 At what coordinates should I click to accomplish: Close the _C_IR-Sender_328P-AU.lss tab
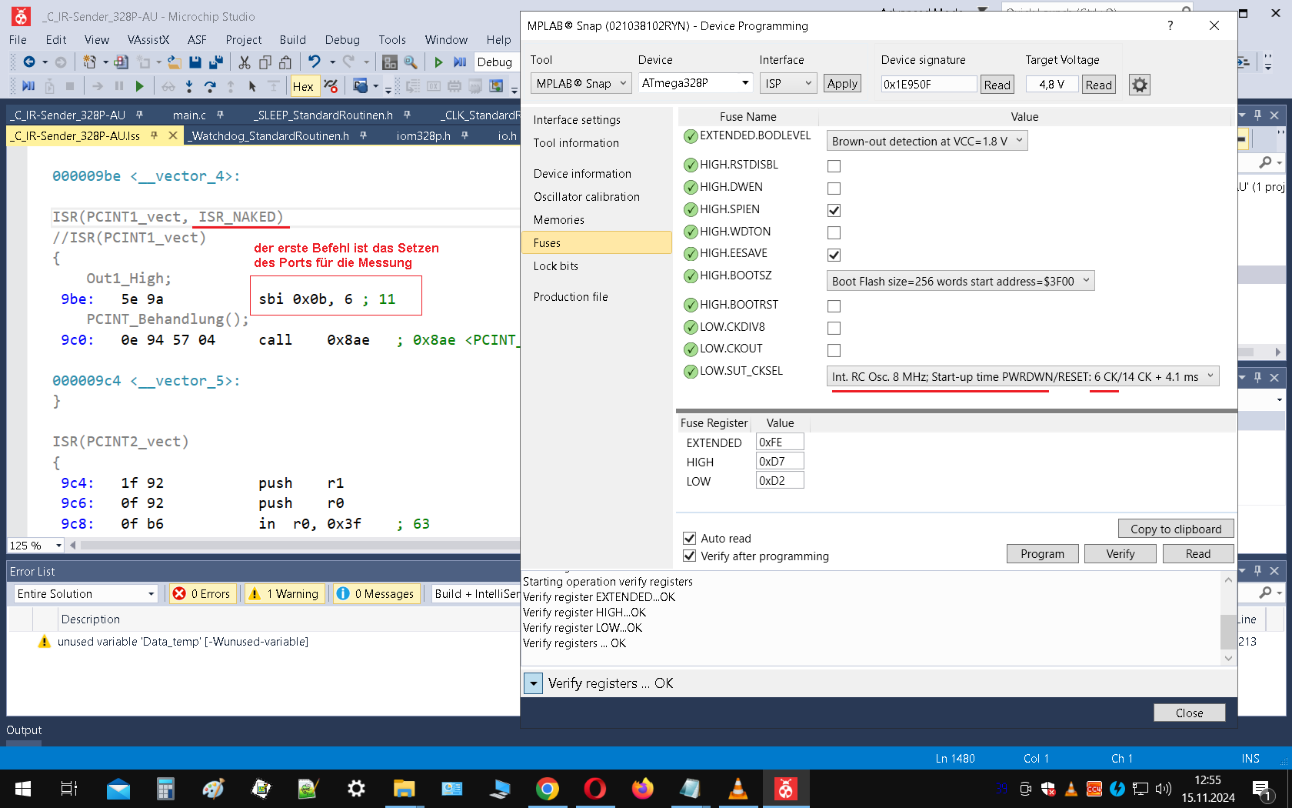coord(172,135)
